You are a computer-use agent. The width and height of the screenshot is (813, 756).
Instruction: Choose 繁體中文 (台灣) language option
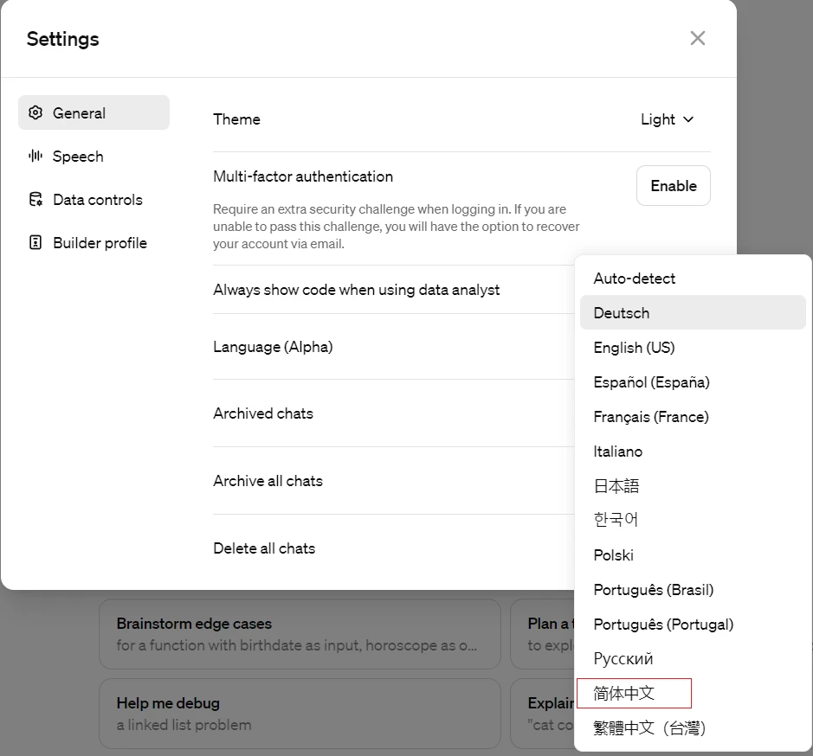point(692,727)
